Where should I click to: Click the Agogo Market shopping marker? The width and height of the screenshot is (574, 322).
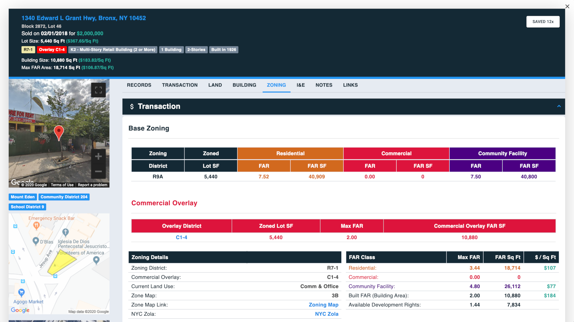click(x=21, y=293)
